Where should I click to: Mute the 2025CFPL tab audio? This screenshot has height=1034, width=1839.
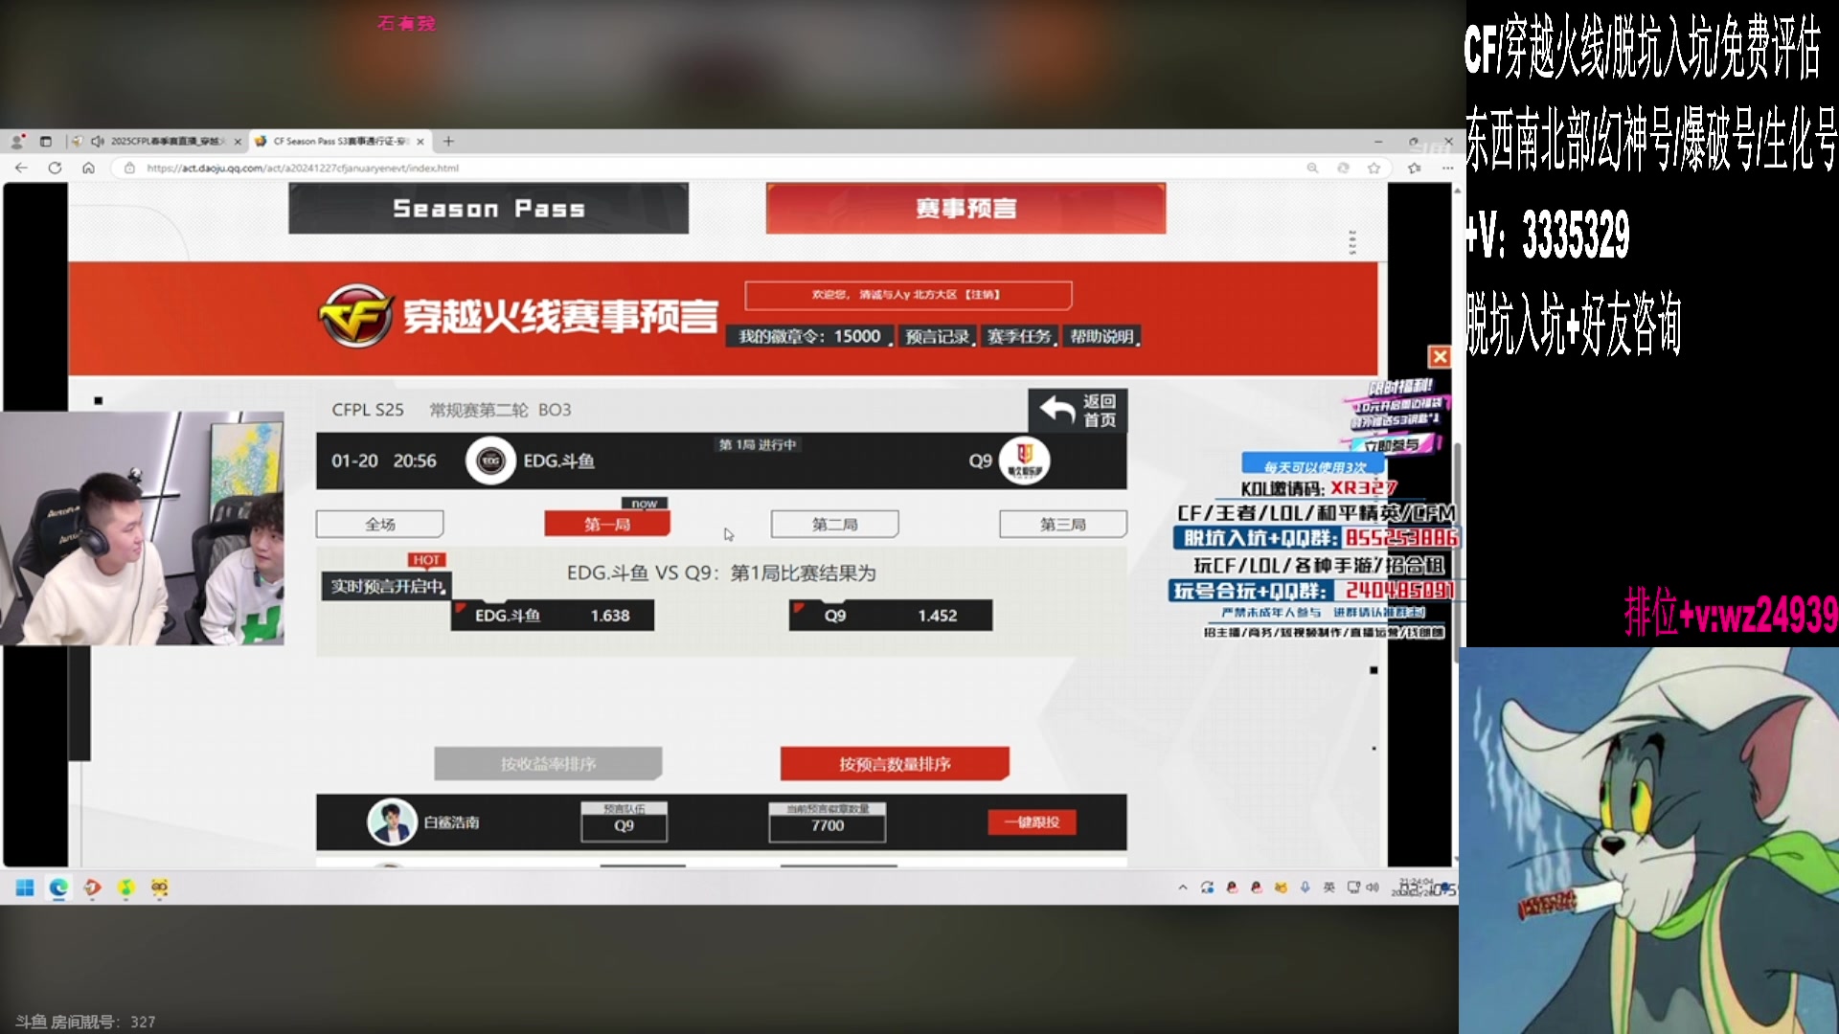pos(97,141)
